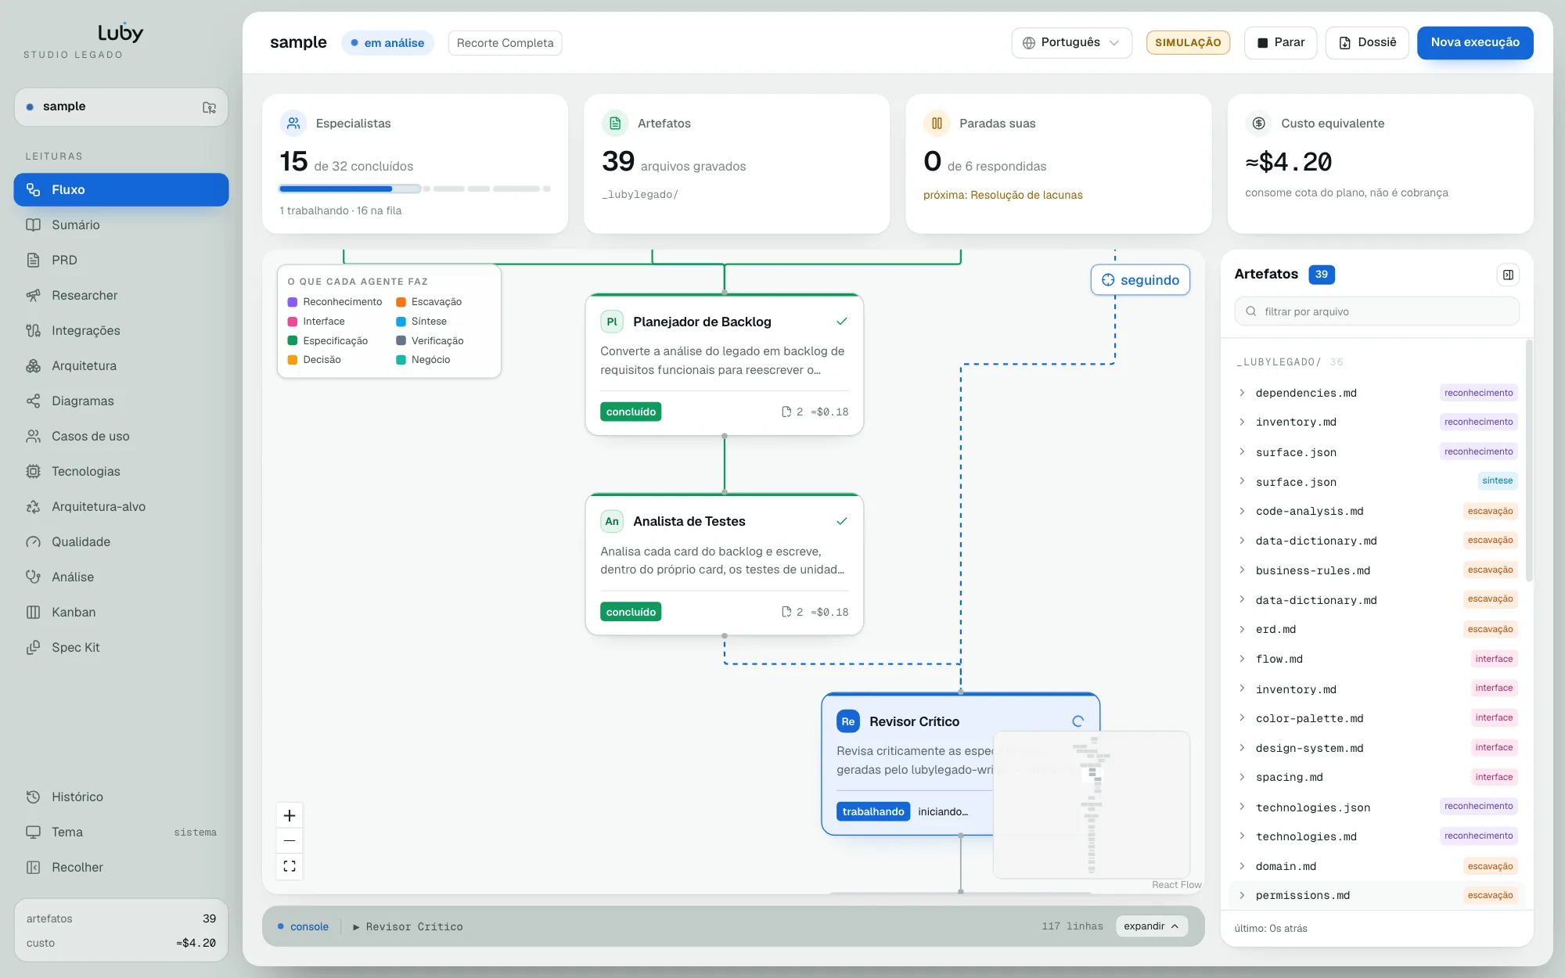Click the Arquitetura cubes icon
1565x978 pixels.
[x=33, y=365]
